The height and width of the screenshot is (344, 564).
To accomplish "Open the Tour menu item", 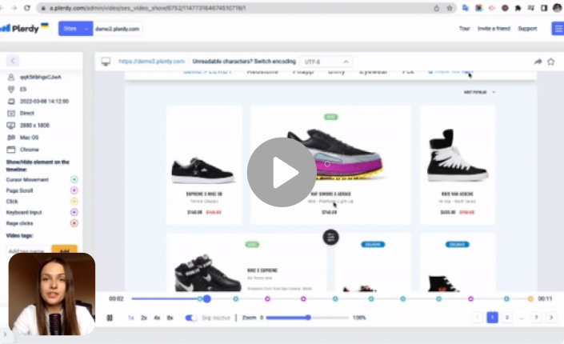I will (x=464, y=29).
